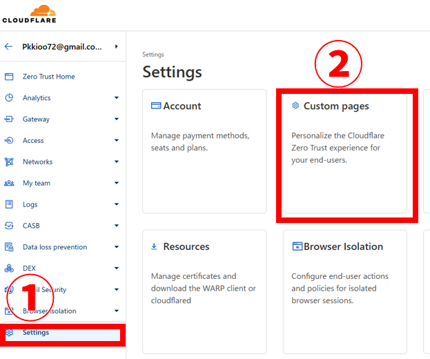Open the Custom pages settings card

[344, 151]
